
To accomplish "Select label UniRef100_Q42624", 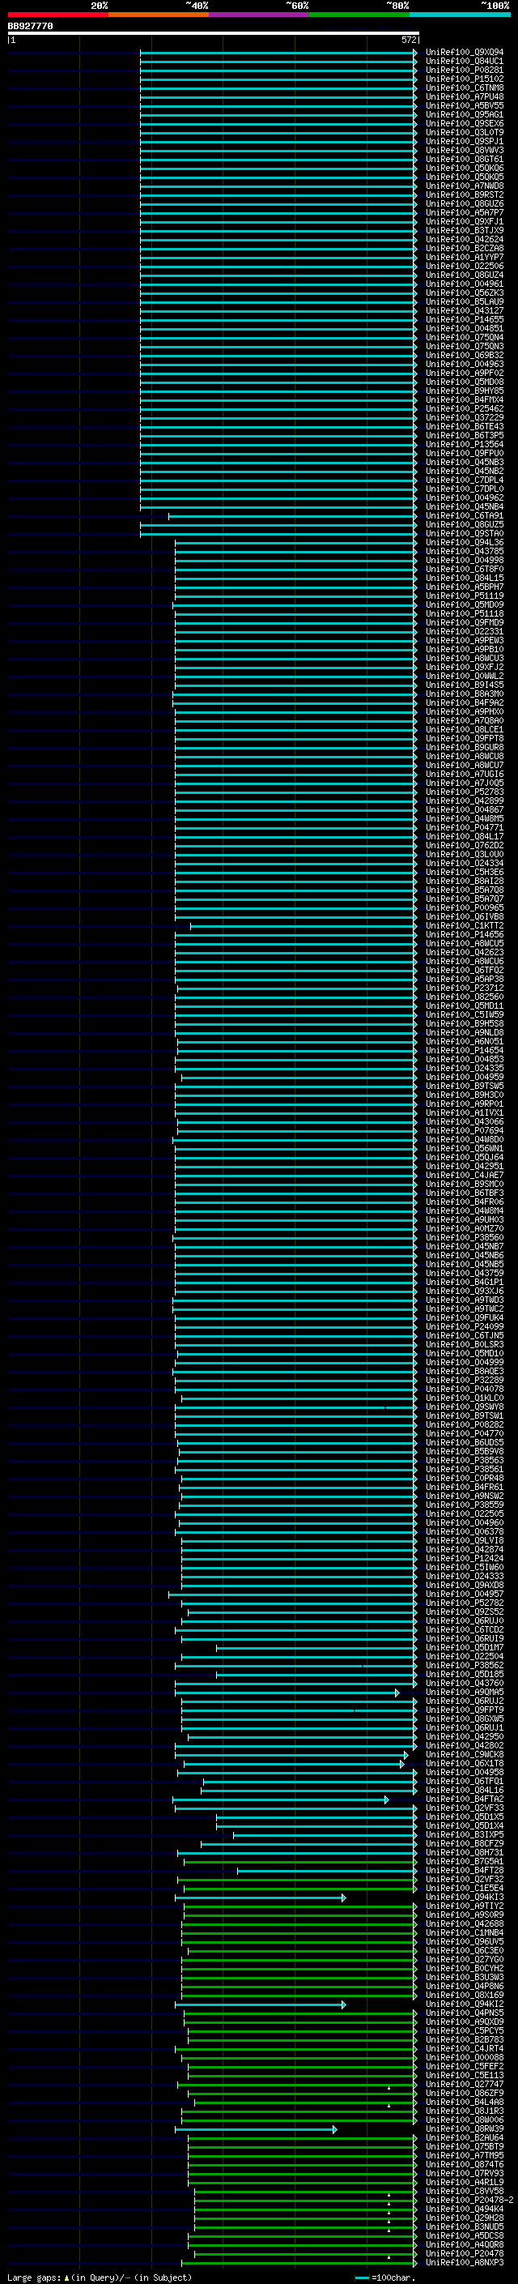I will (x=465, y=239).
